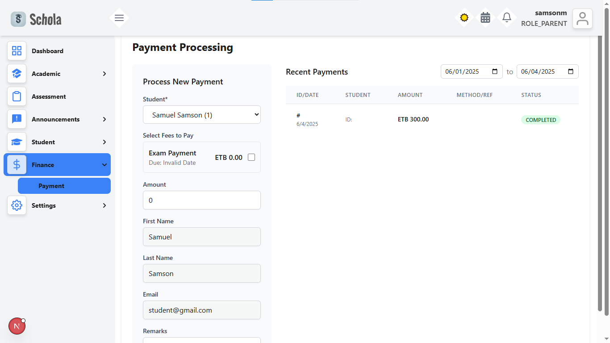Go to the Dashboard menu item
610x343 pixels.
coord(47,51)
